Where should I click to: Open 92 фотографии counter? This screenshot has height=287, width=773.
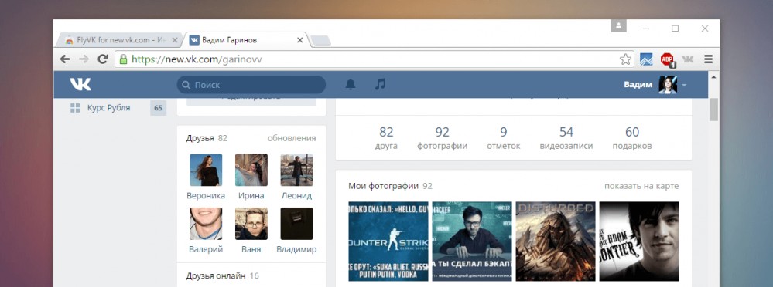(x=442, y=138)
